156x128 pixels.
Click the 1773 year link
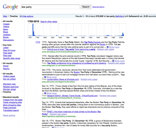[x=38, y=42]
